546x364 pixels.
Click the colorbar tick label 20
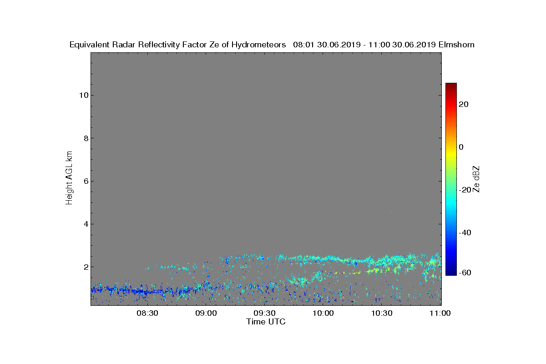pyautogui.click(x=464, y=104)
